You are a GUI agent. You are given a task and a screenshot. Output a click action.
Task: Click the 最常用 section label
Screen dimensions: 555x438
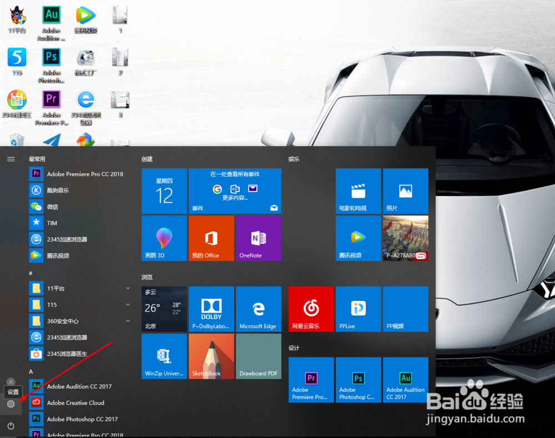(37, 159)
